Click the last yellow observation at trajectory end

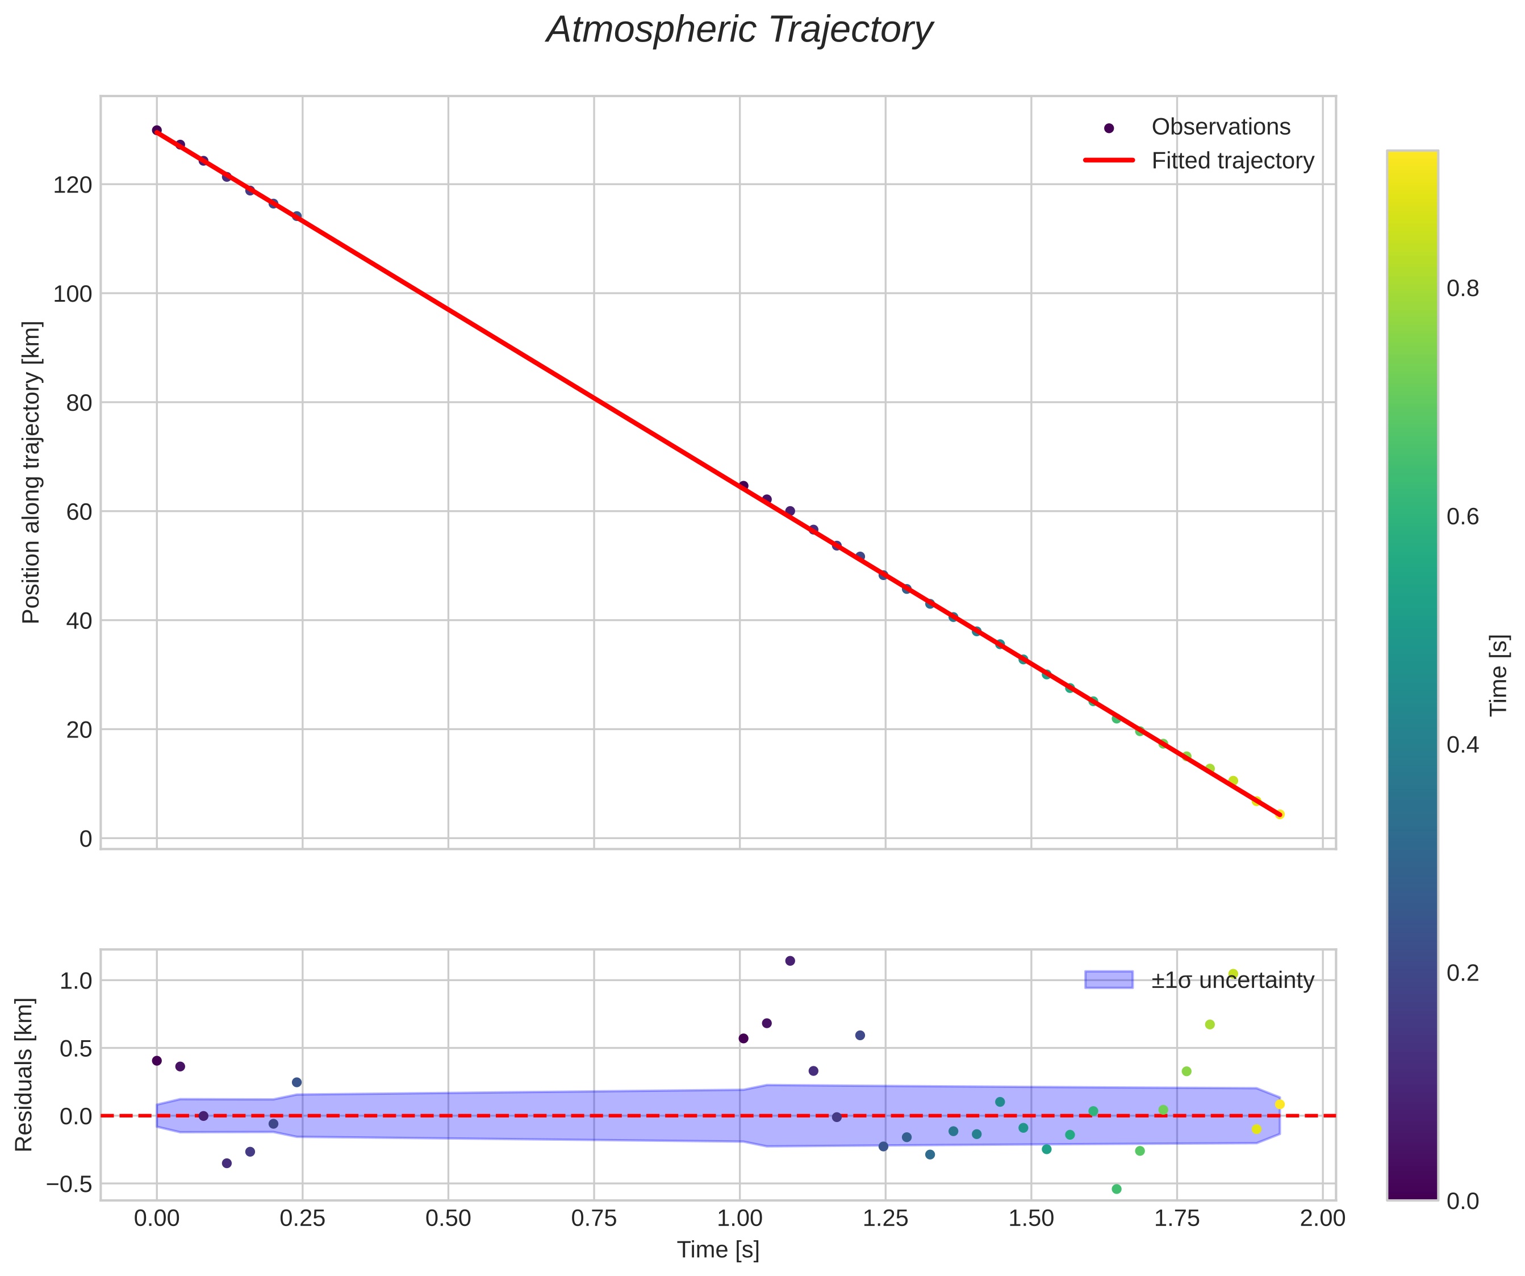(x=1280, y=814)
